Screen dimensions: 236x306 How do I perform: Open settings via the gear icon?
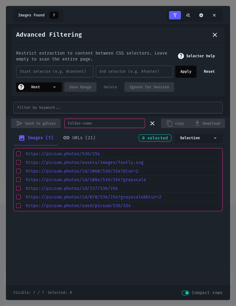(201, 15)
